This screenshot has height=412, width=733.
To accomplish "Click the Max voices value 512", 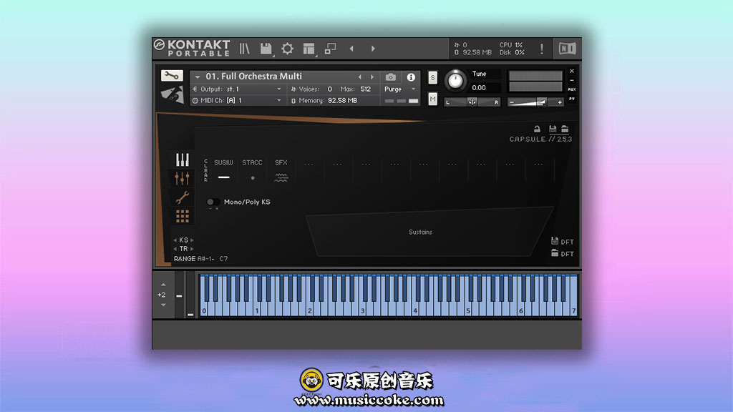I will click(x=366, y=89).
